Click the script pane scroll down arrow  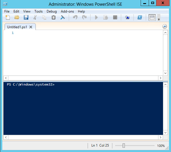tap(165, 73)
